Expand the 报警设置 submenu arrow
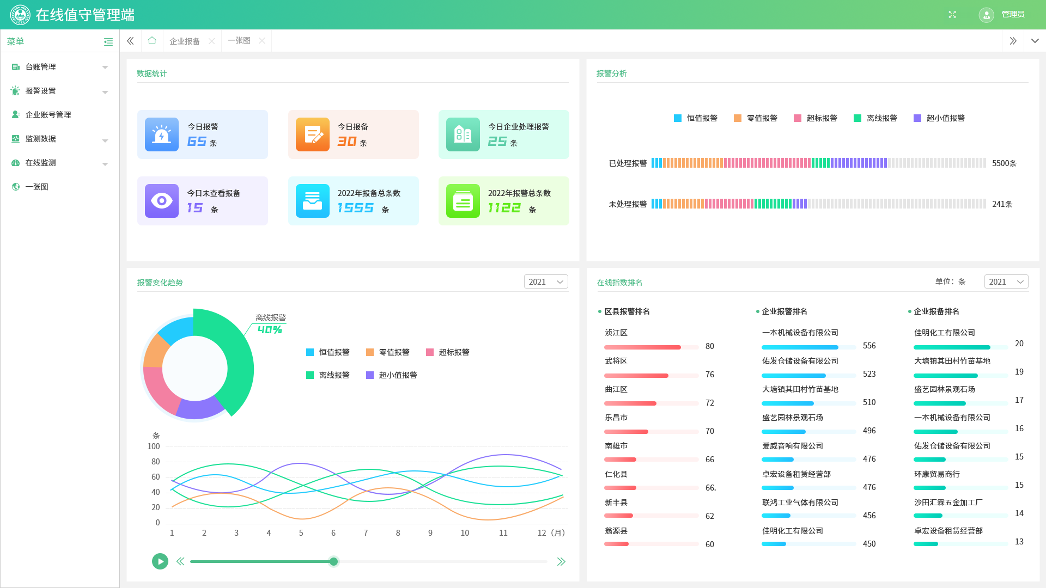Image resolution: width=1046 pixels, height=588 pixels. click(x=105, y=91)
